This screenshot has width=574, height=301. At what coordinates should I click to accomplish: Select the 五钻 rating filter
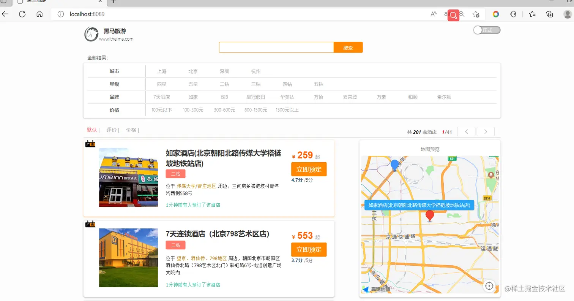point(319,84)
